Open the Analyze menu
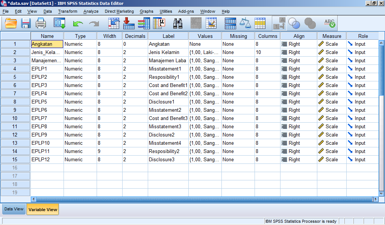Image resolution: width=385 pixels, height=225 pixels. coord(91,11)
